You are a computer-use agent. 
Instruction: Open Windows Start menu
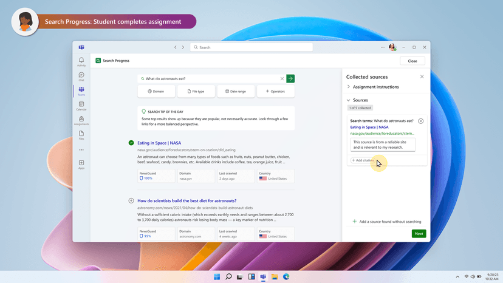217,276
